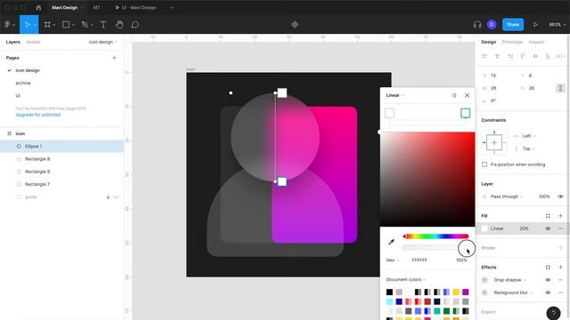
Task: Open Background blur effect settings icon
Action: (x=484, y=292)
